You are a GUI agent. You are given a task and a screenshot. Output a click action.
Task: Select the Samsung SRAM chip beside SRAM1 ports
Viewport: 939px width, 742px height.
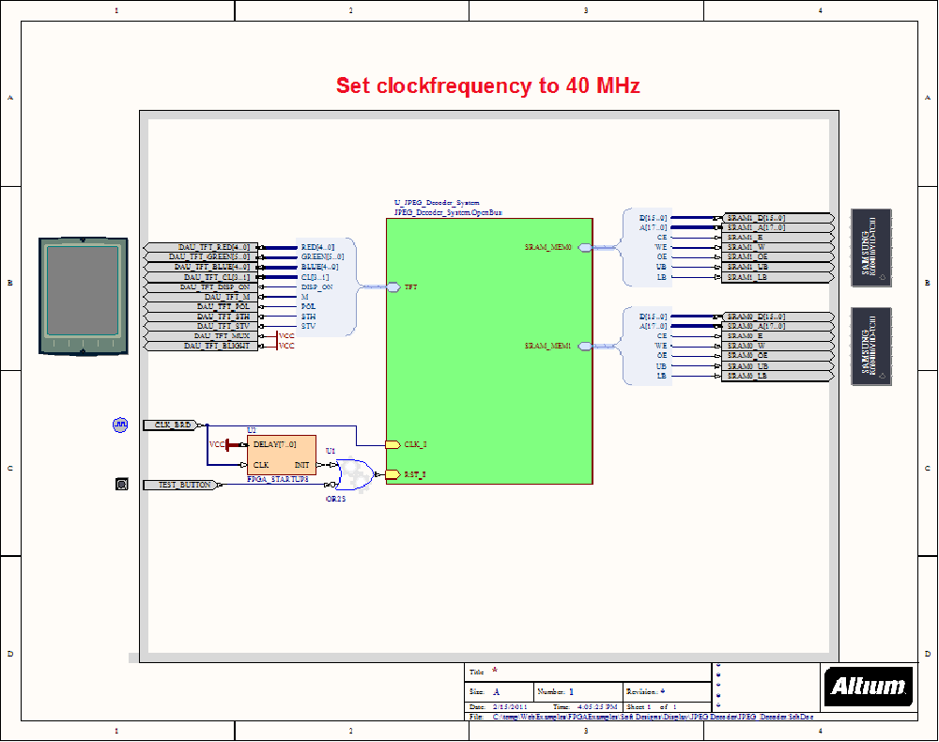point(871,248)
